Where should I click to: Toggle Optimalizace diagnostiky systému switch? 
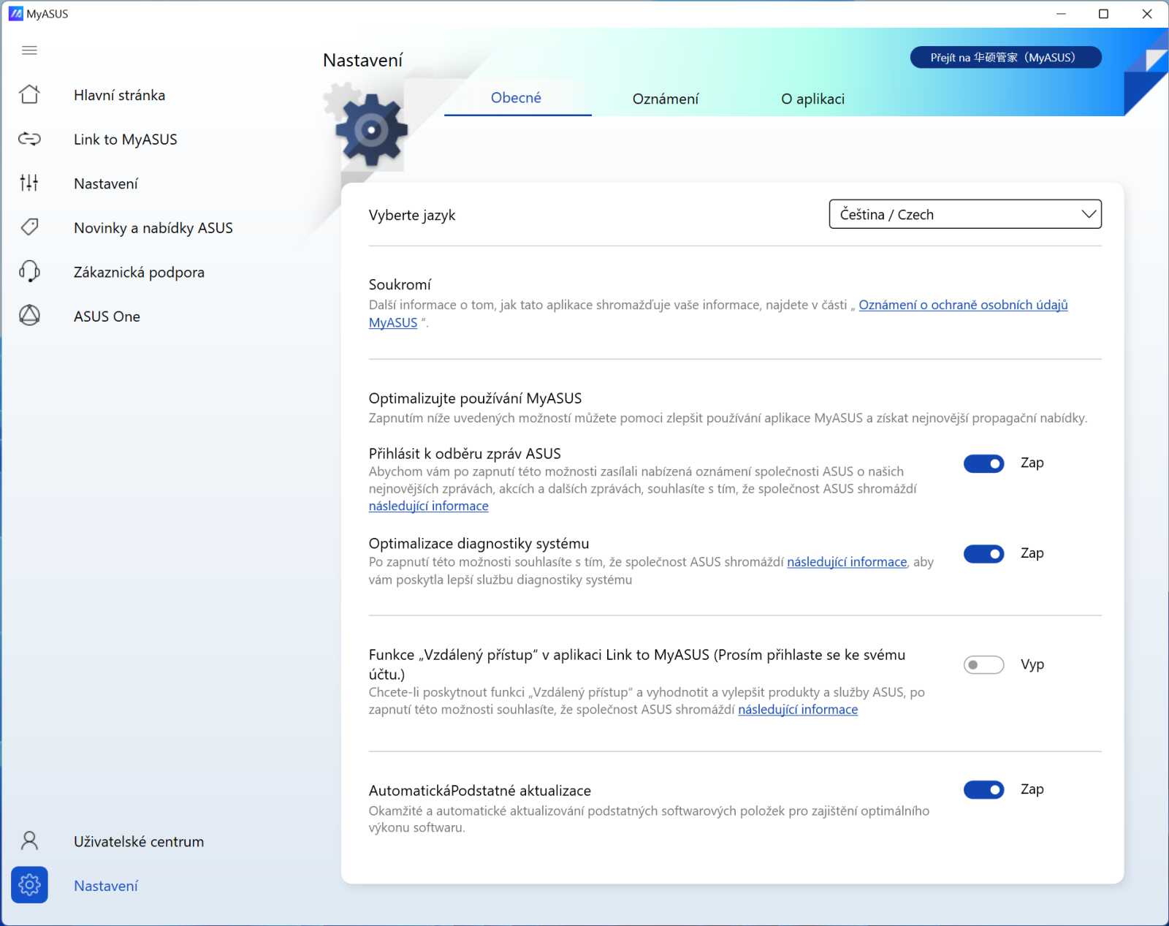coord(983,553)
